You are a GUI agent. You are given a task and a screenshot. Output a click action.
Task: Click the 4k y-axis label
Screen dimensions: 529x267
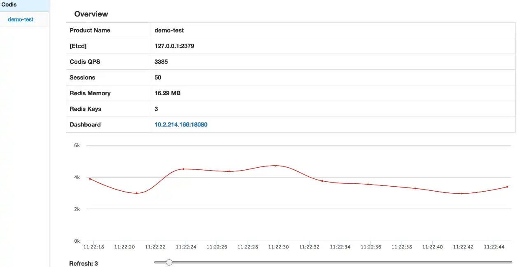[77, 177]
